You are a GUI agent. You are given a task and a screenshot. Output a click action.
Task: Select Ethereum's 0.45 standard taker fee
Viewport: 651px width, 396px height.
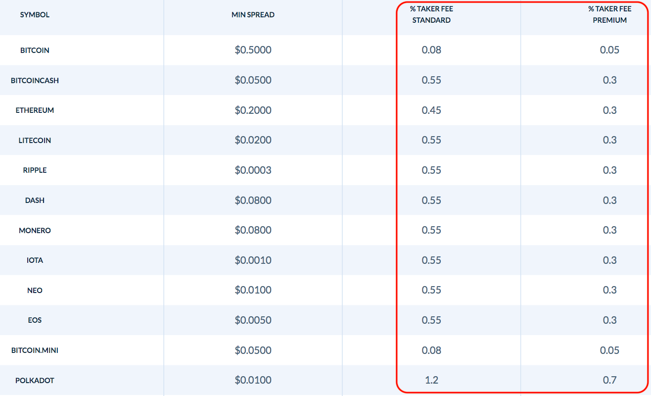431,110
